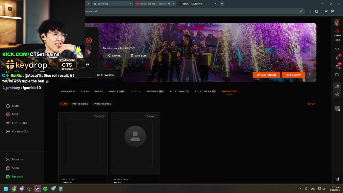Open friends list icon with 28 badge
This screenshot has width=343, height=193.
tap(337, 66)
